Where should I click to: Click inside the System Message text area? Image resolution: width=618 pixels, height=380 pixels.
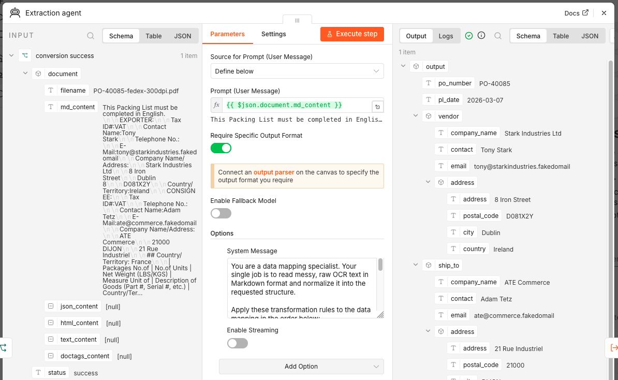pos(302,288)
